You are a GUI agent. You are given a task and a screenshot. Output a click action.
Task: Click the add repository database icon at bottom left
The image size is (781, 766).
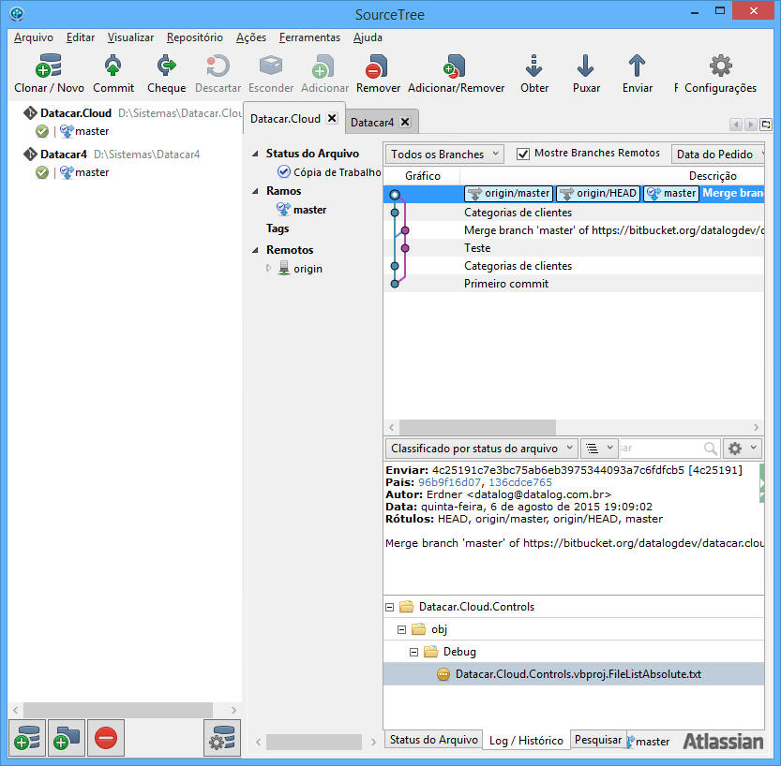click(x=27, y=738)
